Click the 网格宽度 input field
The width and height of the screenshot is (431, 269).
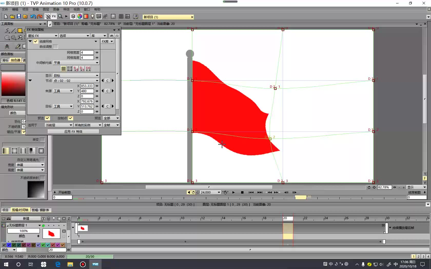pos(87,52)
